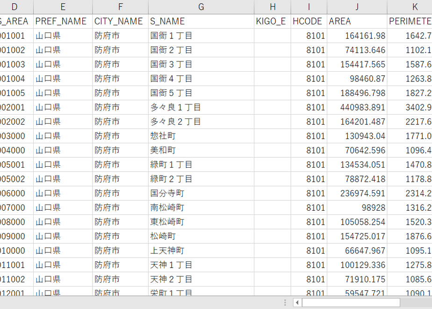Select cell containing 緑町２丁目
The width and height of the screenshot is (432, 309).
(x=201, y=179)
